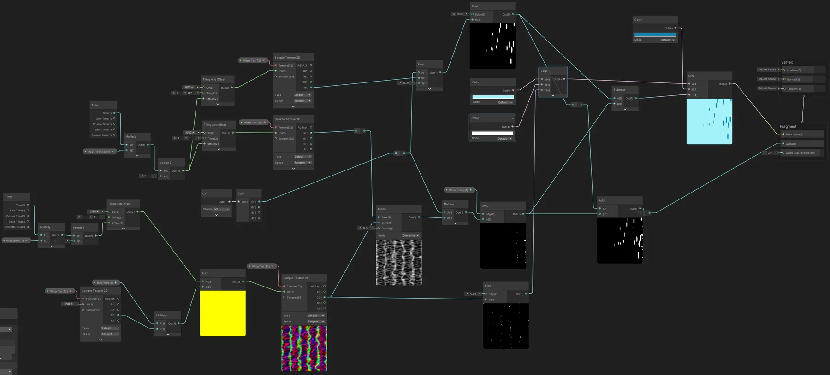Click the blue color swatch in Color node
The image size is (830, 375).
click(655, 35)
